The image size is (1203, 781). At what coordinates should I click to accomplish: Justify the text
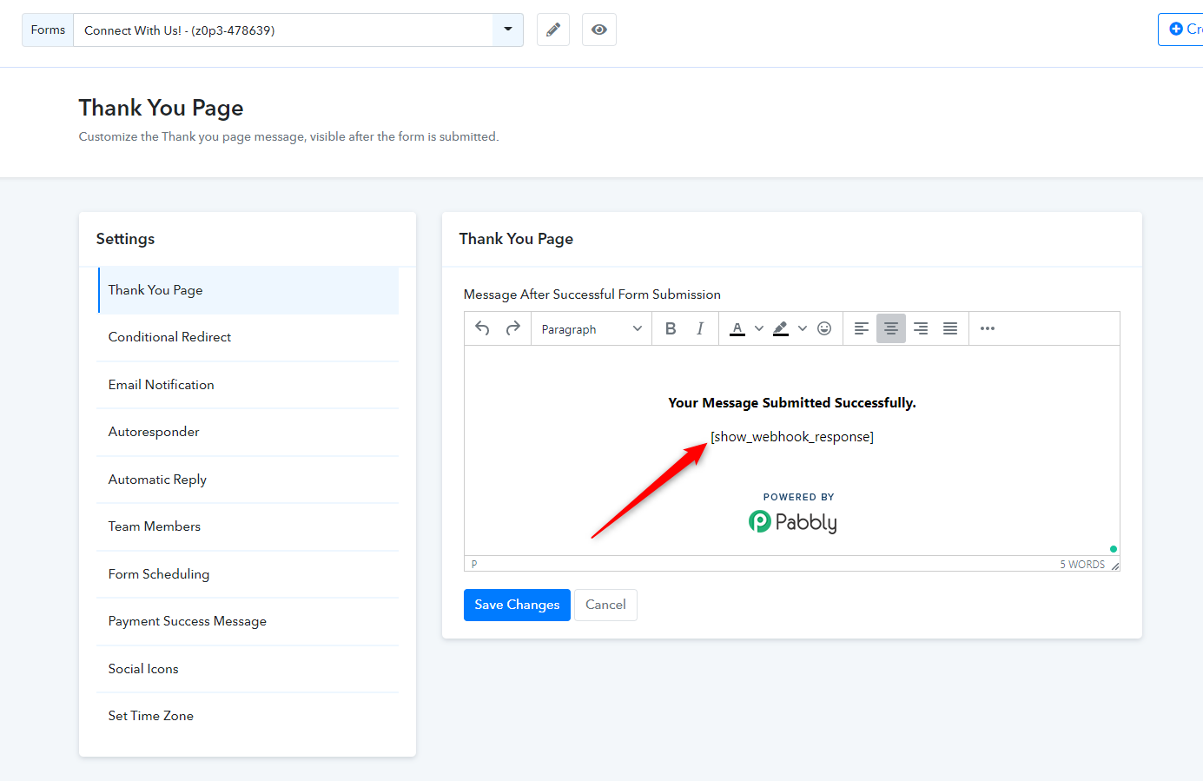[x=950, y=328]
